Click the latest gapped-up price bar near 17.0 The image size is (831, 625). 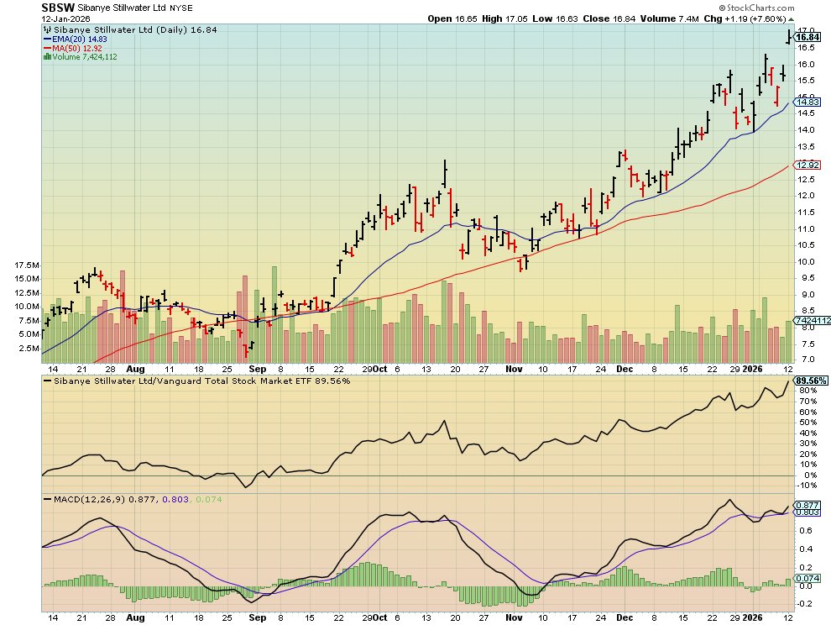click(x=788, y=37)
